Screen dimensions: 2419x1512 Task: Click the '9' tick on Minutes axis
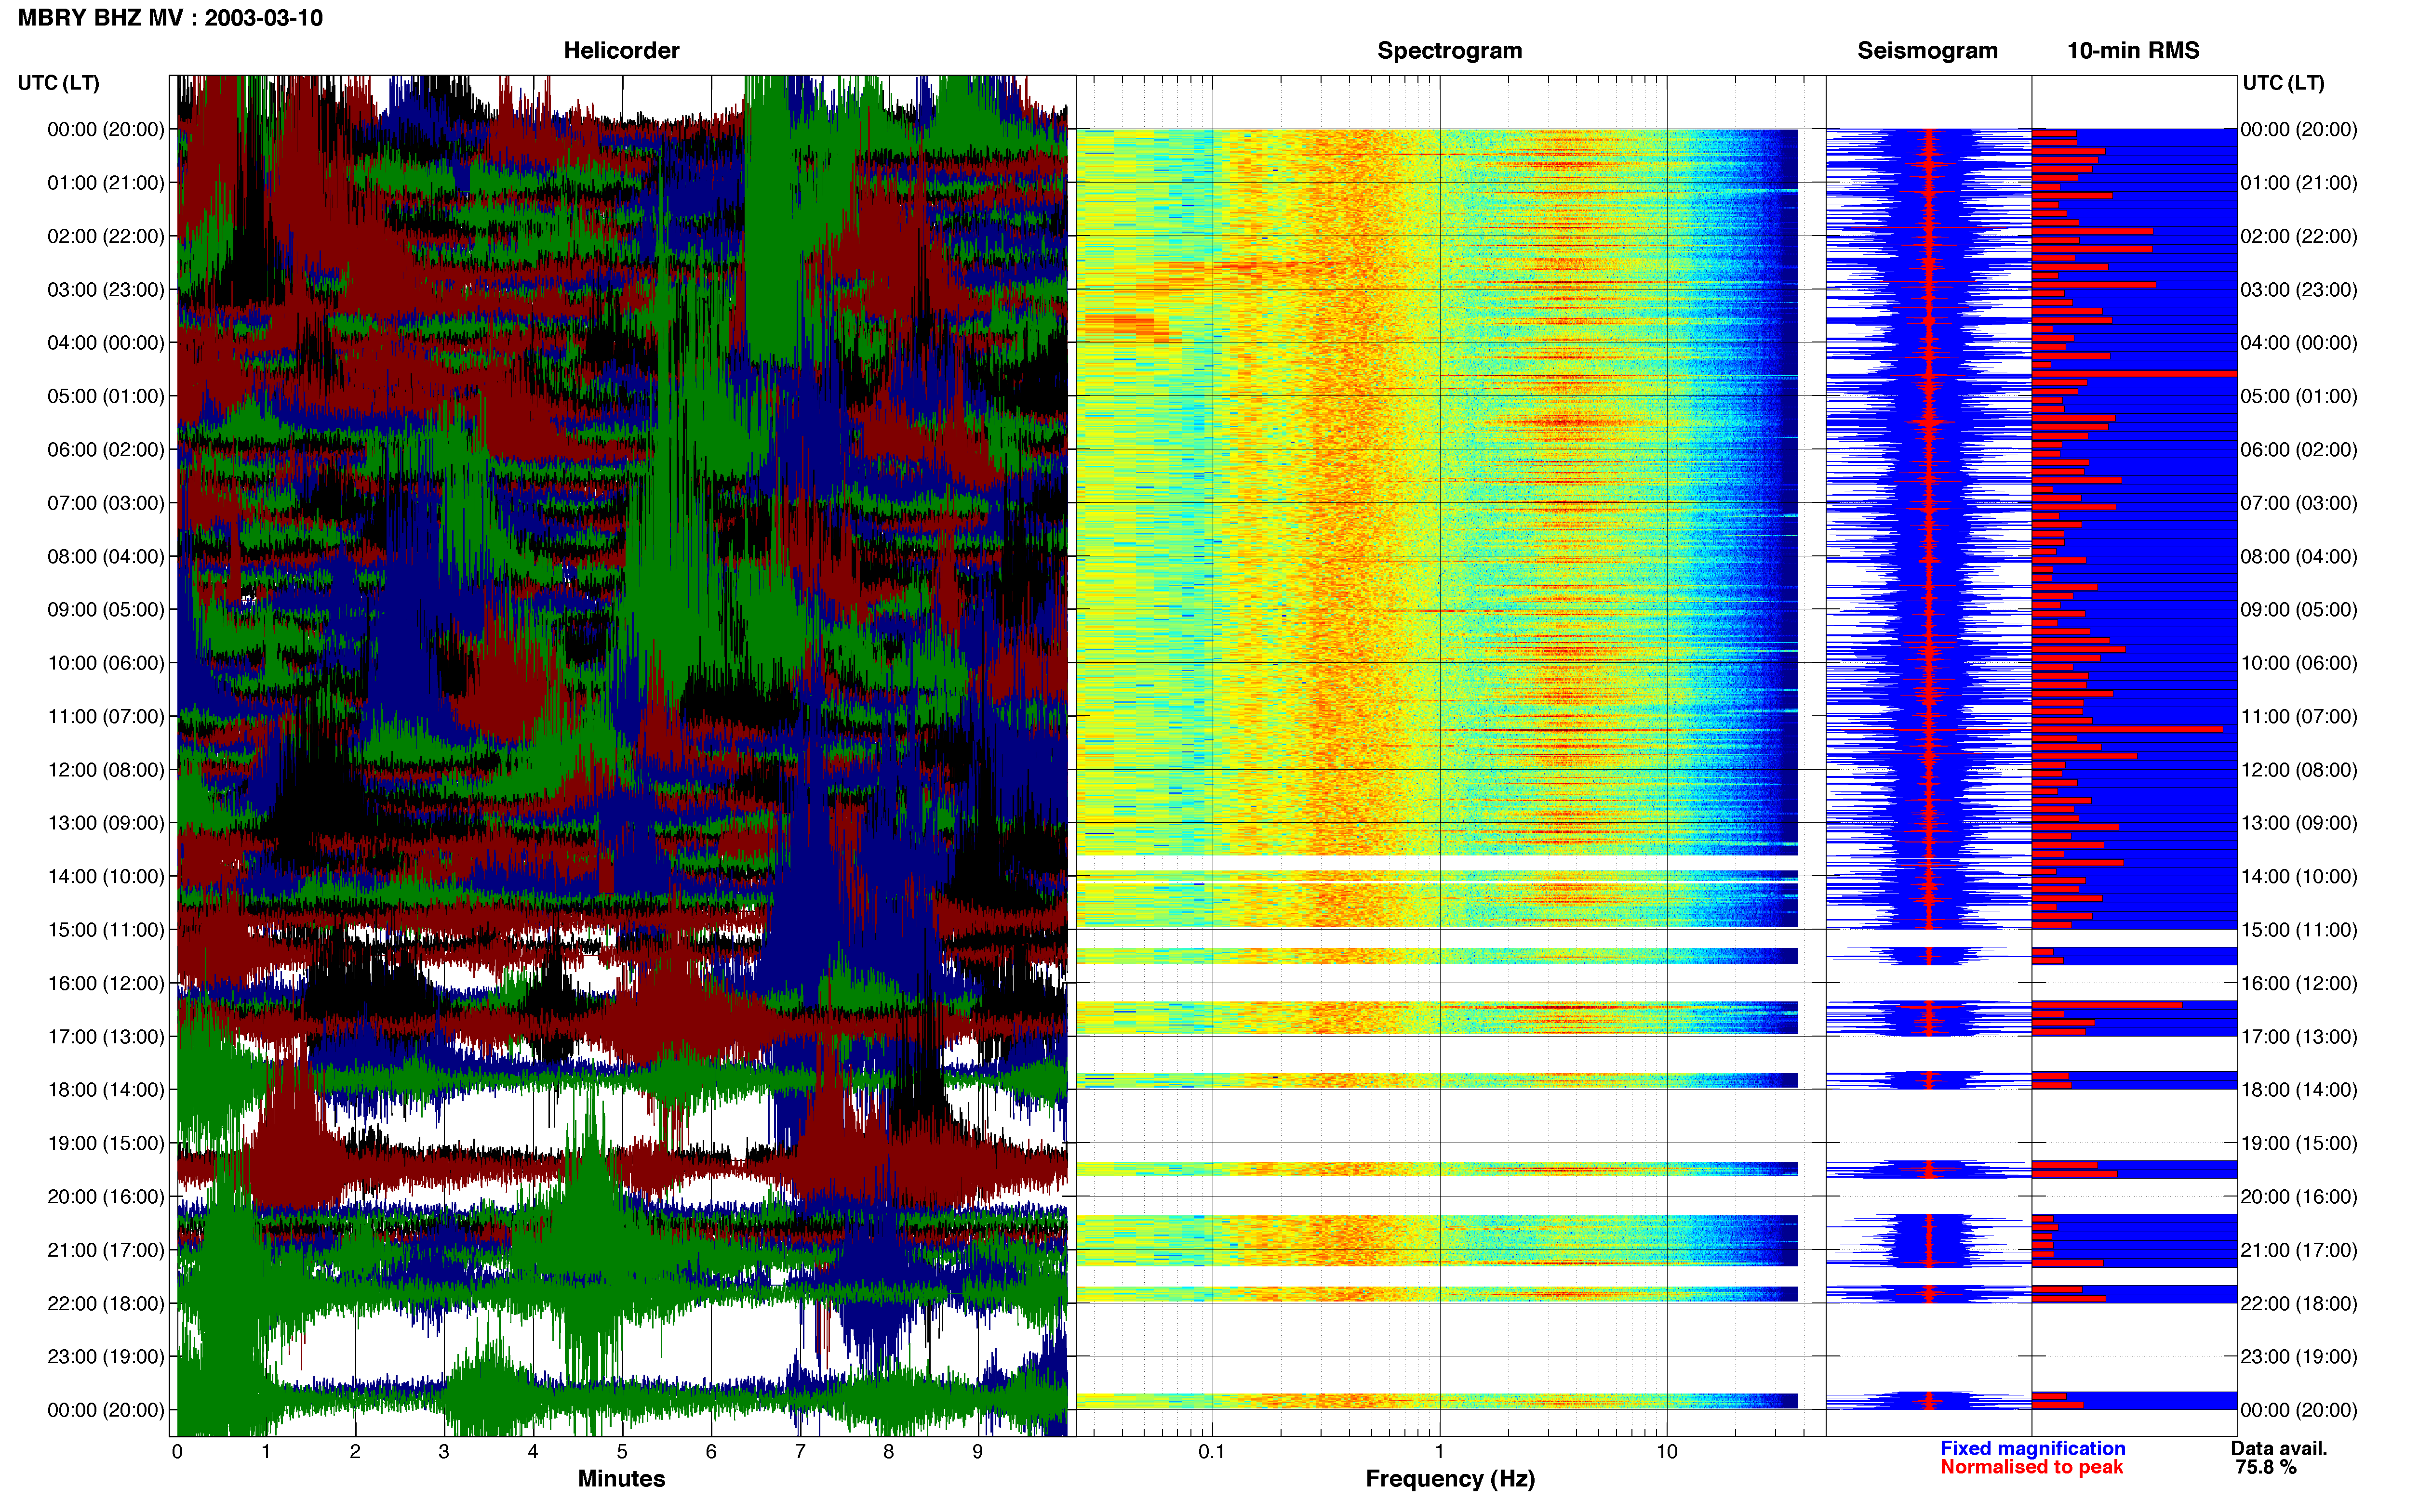tap(977, 1452)
